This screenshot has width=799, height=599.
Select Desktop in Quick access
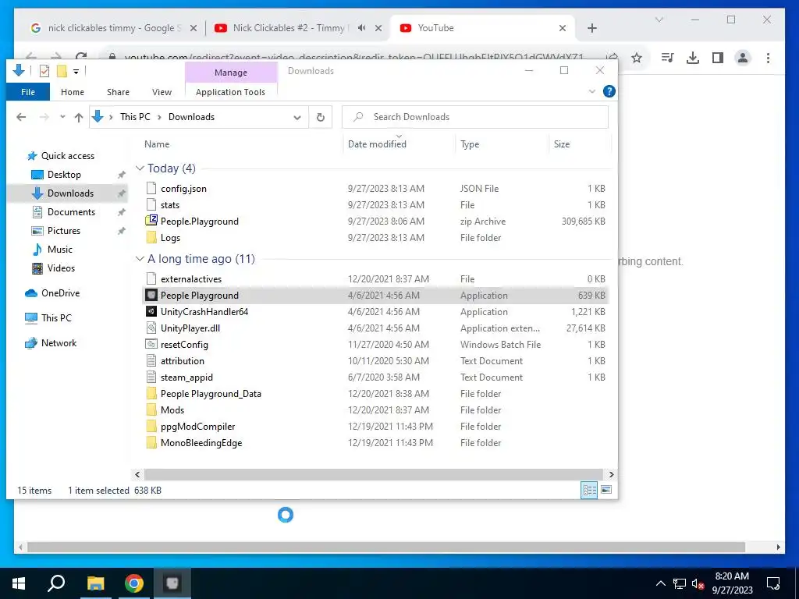pos(64,175)
